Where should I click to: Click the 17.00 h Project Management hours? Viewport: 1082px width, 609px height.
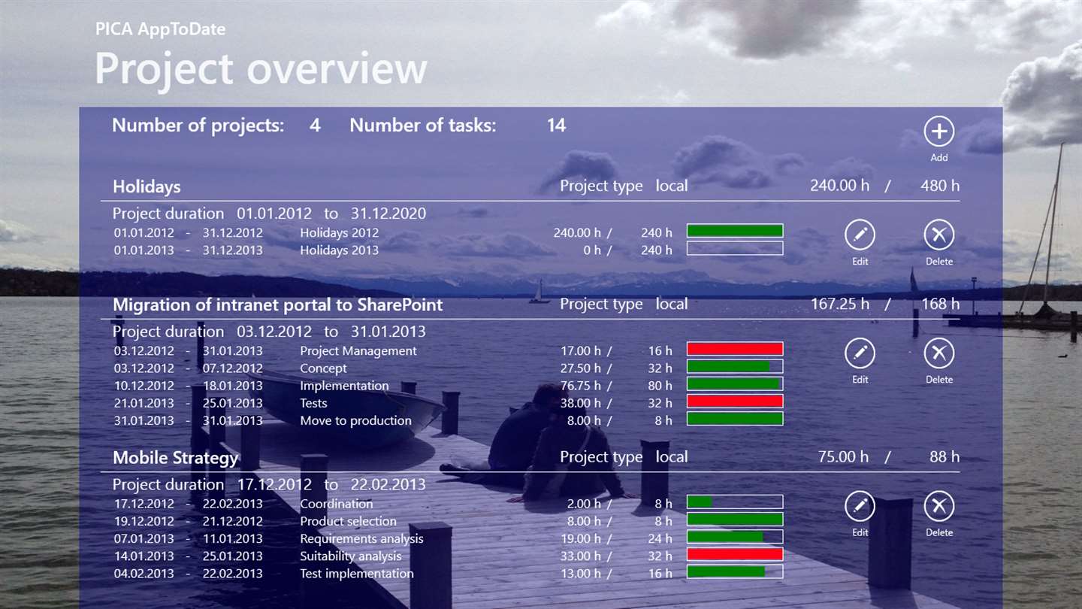(x=581, y=351)
